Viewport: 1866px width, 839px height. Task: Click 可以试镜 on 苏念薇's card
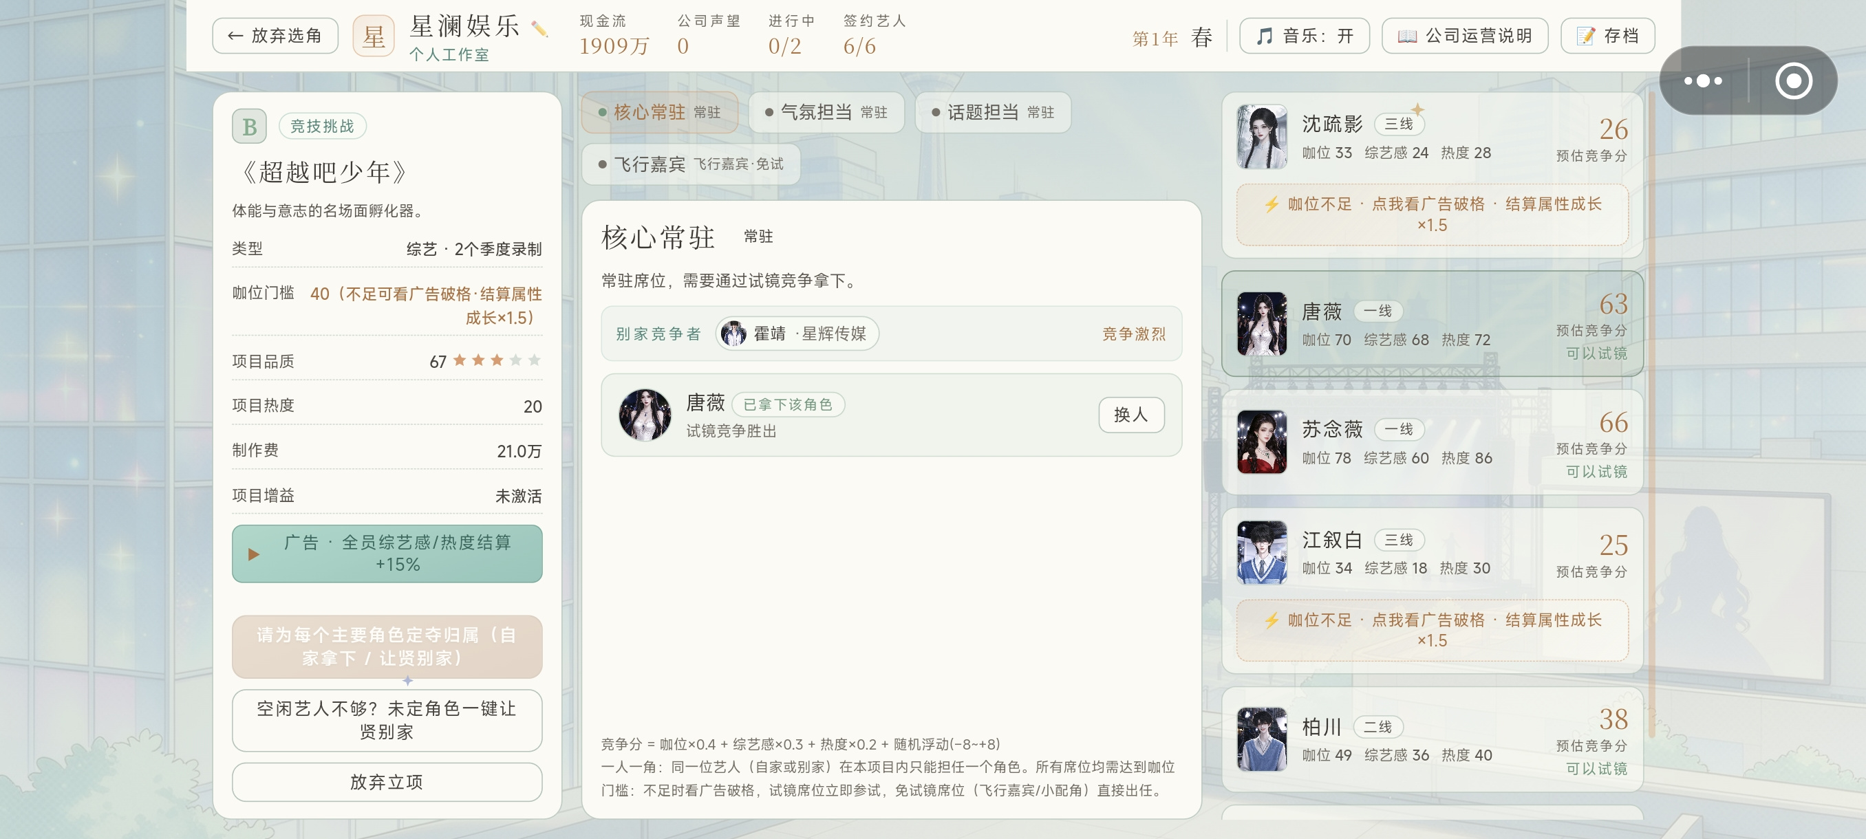pyautogui.click(x=1596, y=472)
